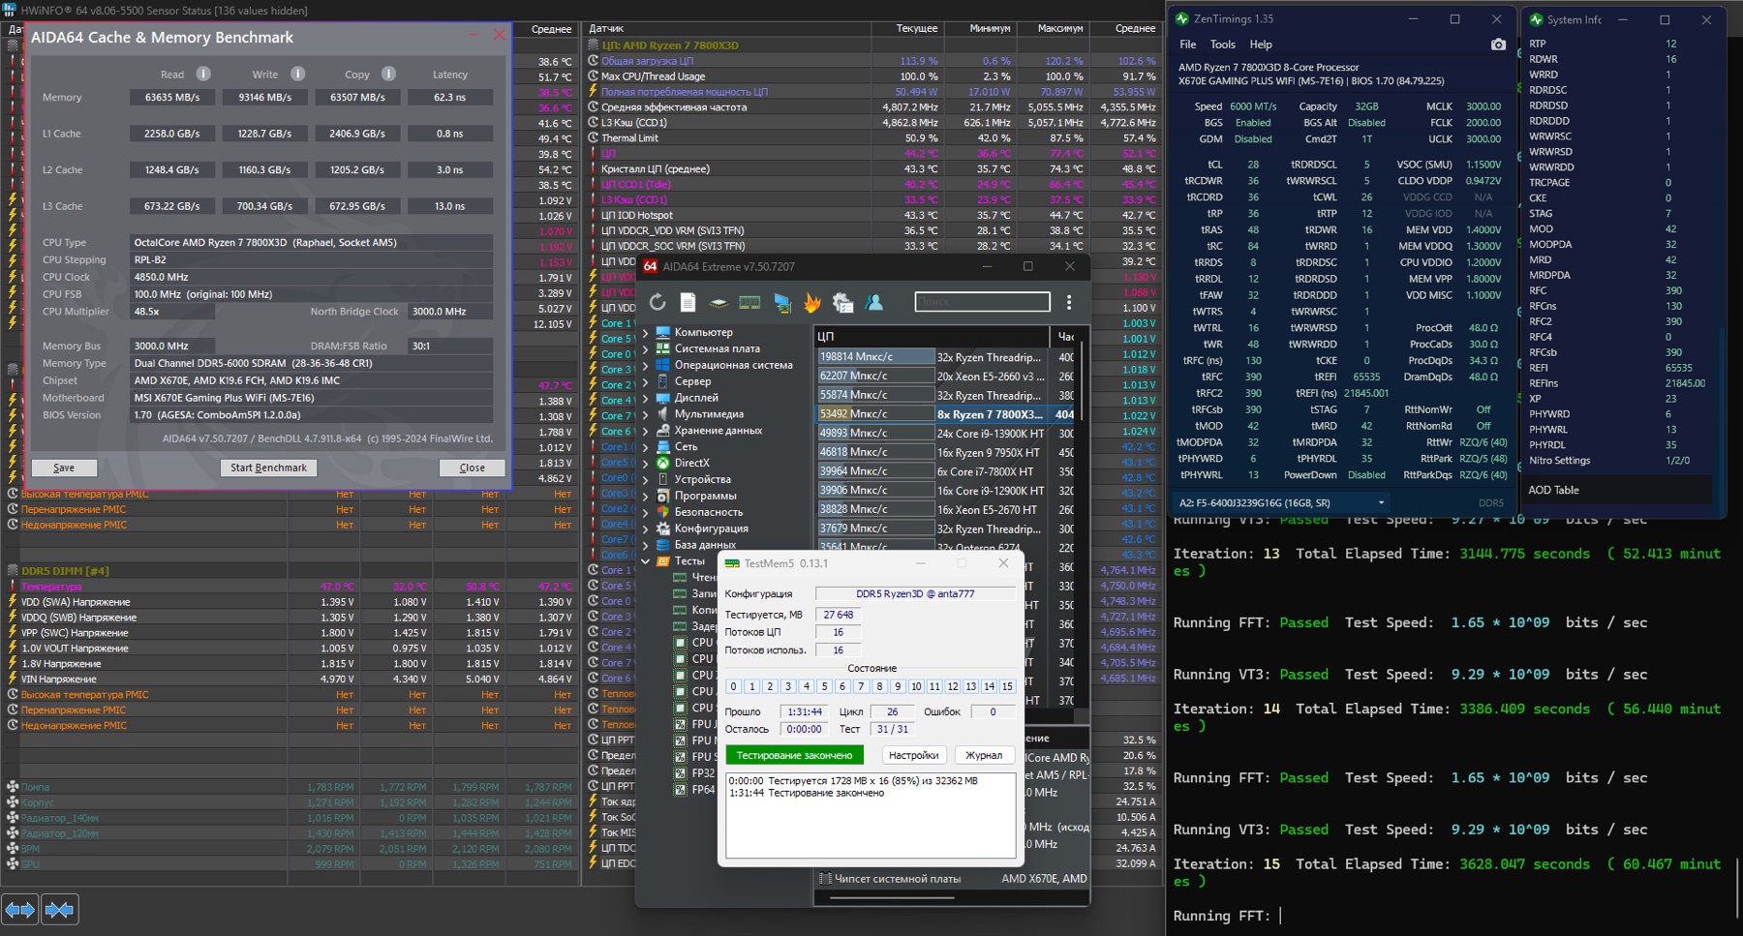Expand the Устройства tree node

646,480
